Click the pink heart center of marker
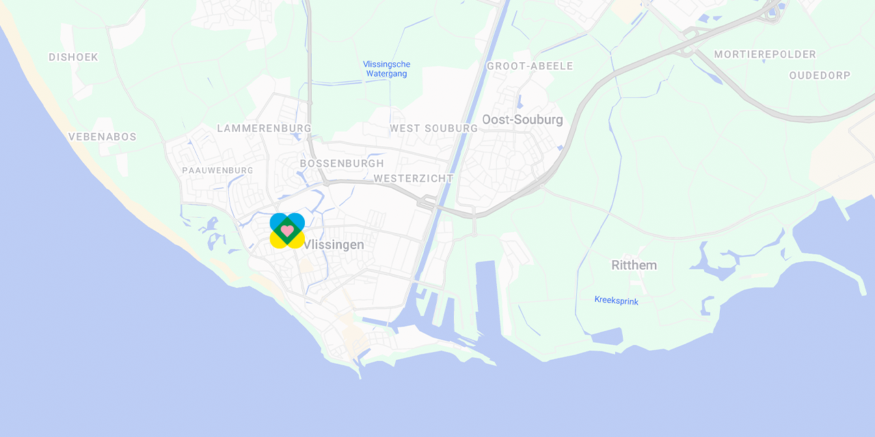This screenshot has height=437, width=875. pyautogui.click(x=287, y=231)
